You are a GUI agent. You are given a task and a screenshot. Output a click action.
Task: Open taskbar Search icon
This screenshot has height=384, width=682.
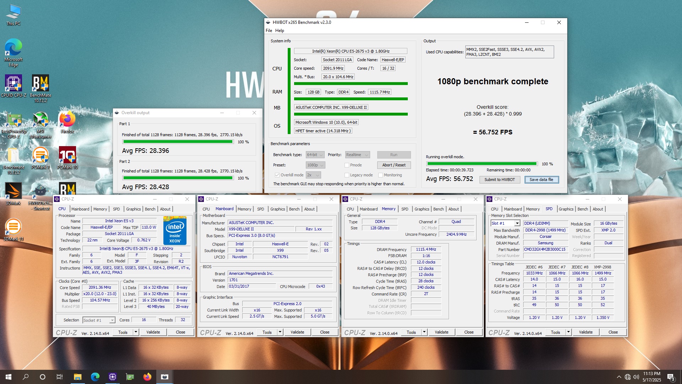[x=26, y=377]
